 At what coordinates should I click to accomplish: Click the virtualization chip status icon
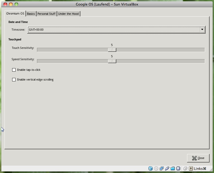point(178,169)
